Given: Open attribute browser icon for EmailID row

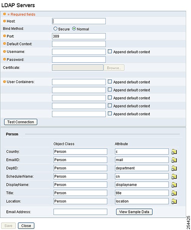Looking at the screenshot, I should point(174,160).
